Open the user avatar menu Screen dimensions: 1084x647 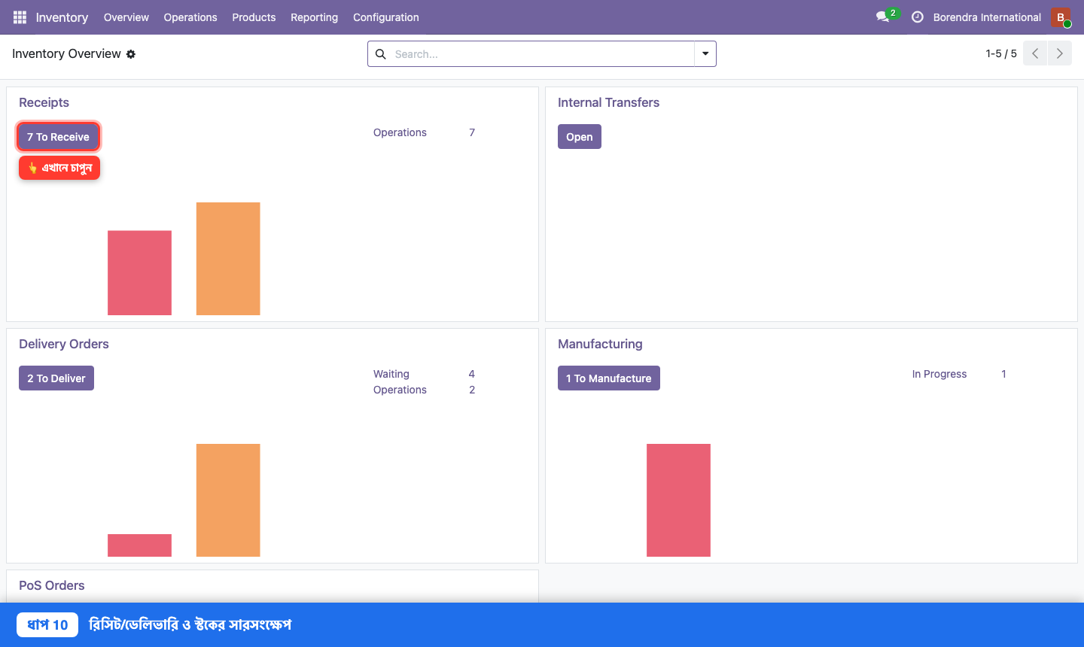(1061, 17)
